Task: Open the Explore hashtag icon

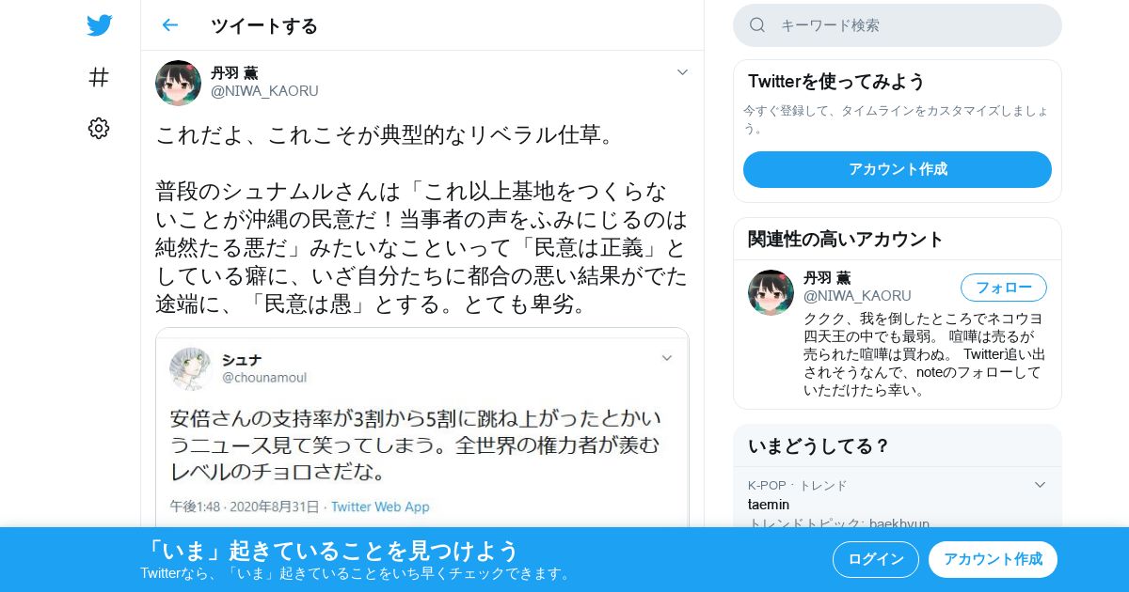Action: click(99, 77)
